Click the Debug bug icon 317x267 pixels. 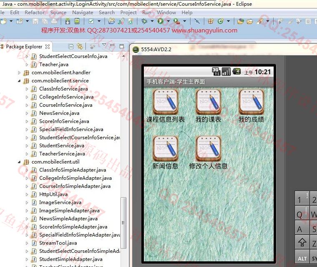[144, 21]
